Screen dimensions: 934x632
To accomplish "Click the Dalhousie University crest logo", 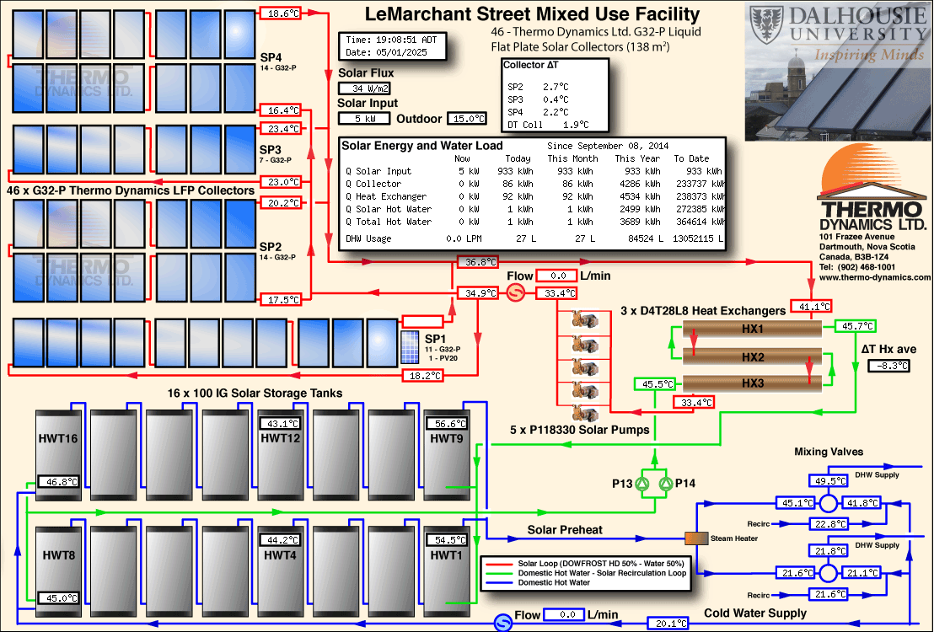I will 766,24.
